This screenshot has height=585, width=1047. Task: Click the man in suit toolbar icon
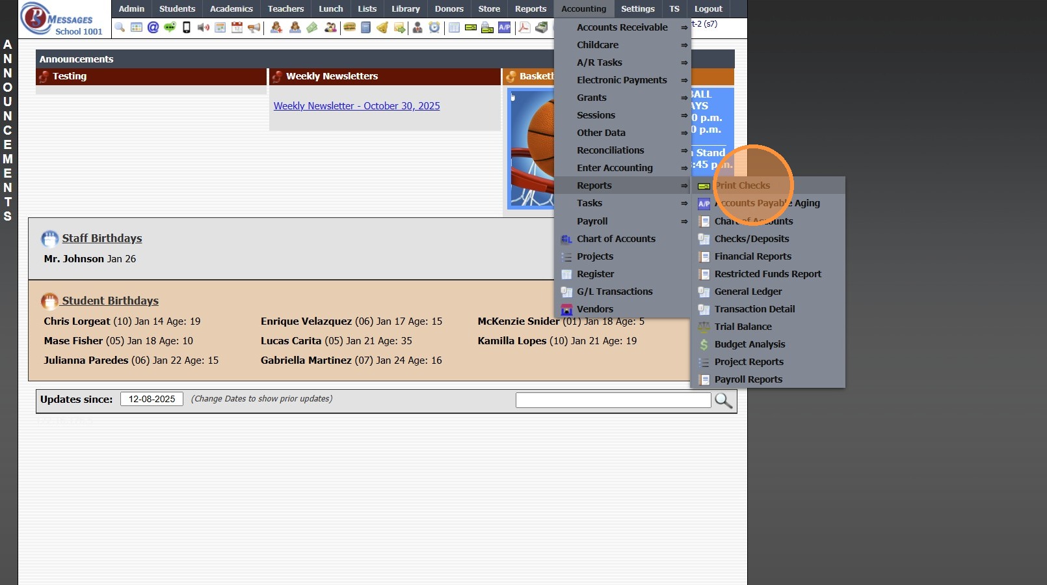(417, 27)
